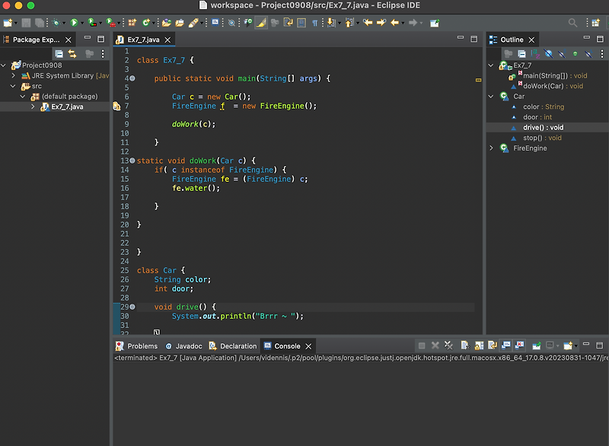The height and width of the screenshot is (446, 609).
Task: Maximize the editor area
Action: click(x=473, y=38)
